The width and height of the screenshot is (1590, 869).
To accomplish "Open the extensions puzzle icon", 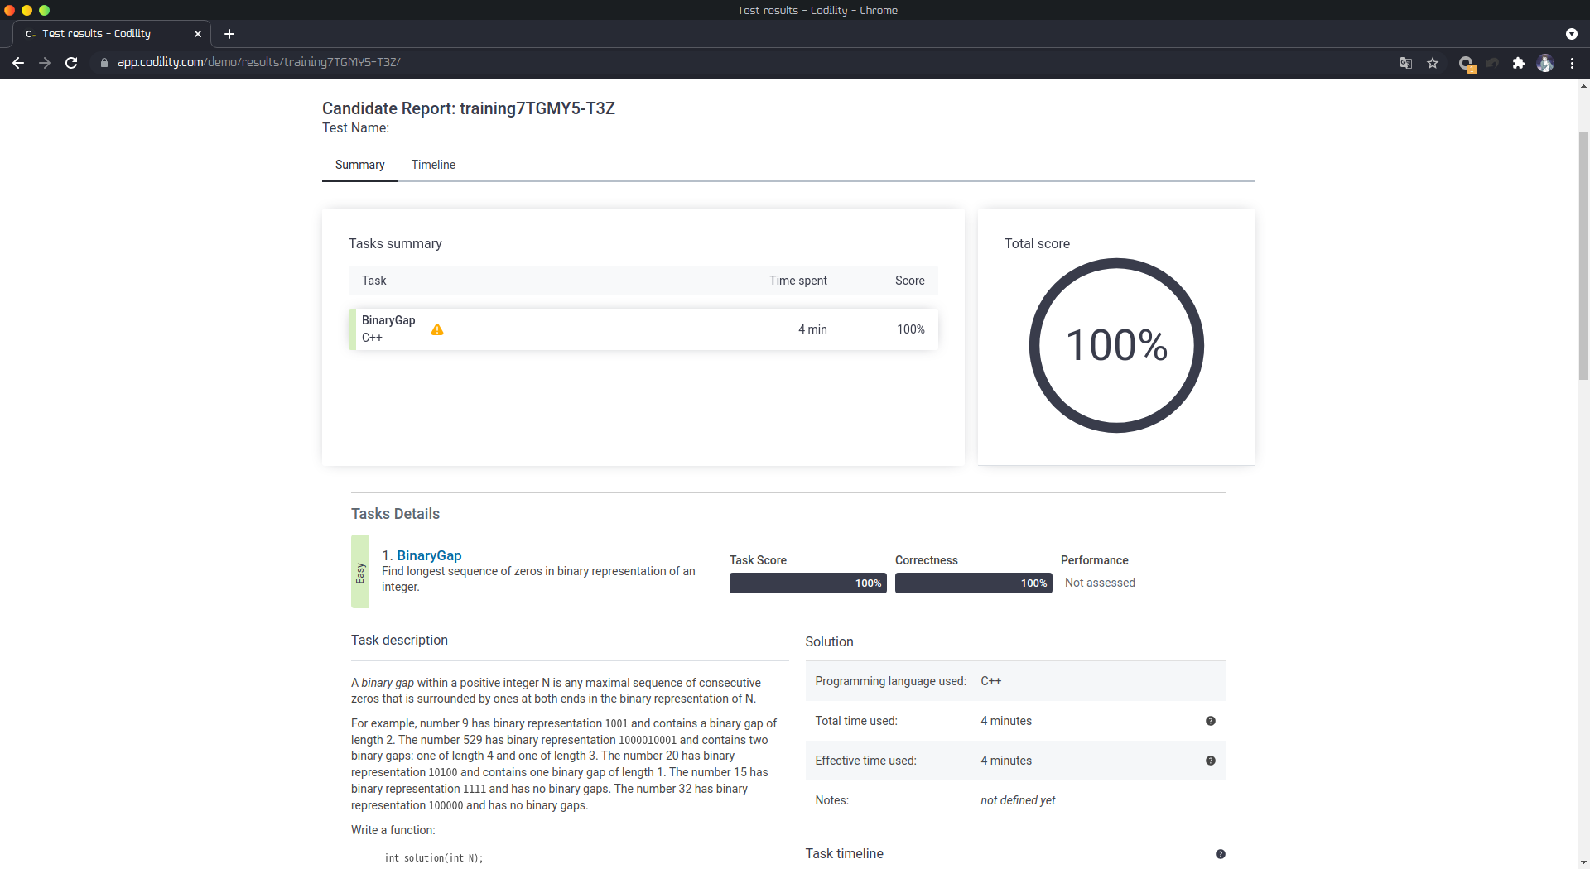I will 1519,63.
